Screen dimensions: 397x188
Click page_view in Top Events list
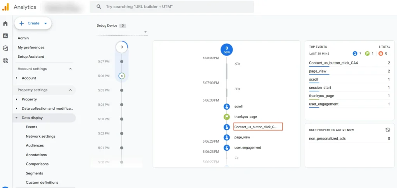(x=318, y=71)
